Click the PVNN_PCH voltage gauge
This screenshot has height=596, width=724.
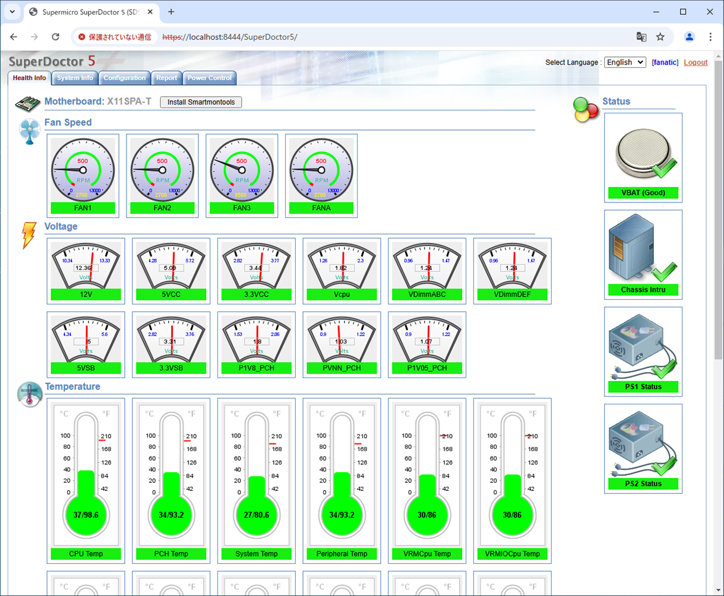342,344
